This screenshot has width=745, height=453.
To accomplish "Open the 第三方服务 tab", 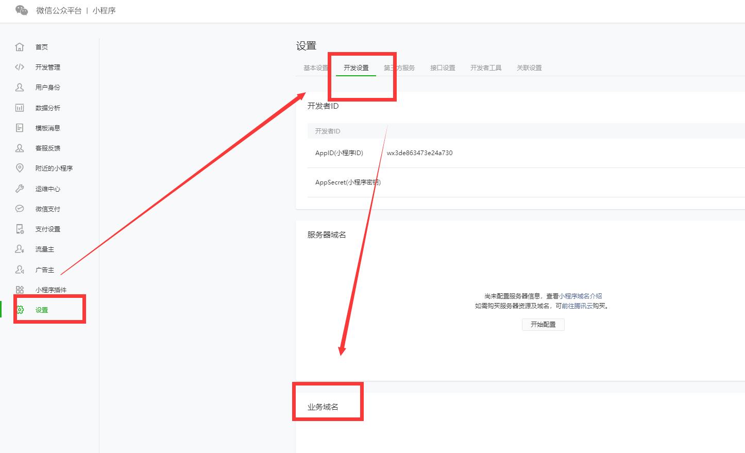I will click(399, 67).
